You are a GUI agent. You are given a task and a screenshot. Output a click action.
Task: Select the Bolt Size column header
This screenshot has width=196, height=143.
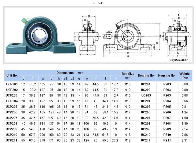[x=128, y=75]
